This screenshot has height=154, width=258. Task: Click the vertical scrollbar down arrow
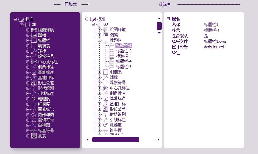159,33
